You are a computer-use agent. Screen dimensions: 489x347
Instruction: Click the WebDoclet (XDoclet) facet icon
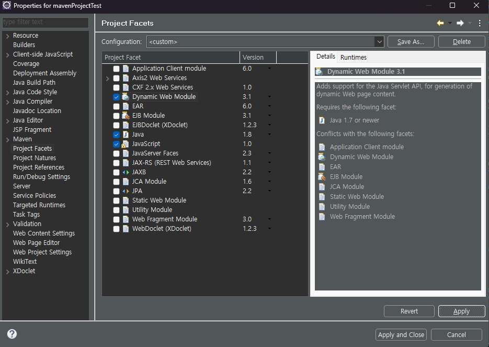[x=126, y=229]
